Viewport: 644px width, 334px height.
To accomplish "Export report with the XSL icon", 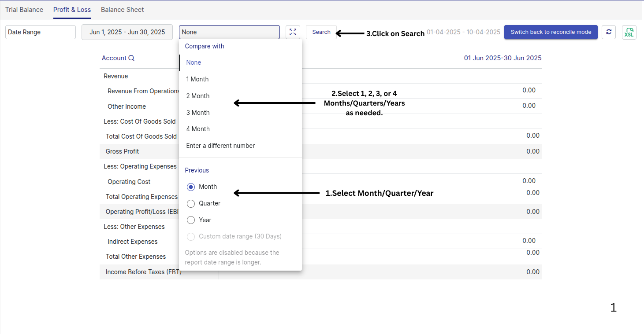I will coord(629,32).
